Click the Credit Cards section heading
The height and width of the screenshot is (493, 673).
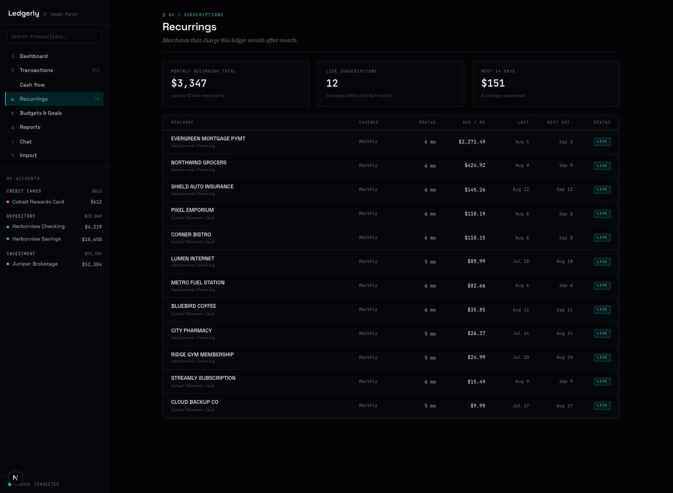24,191
